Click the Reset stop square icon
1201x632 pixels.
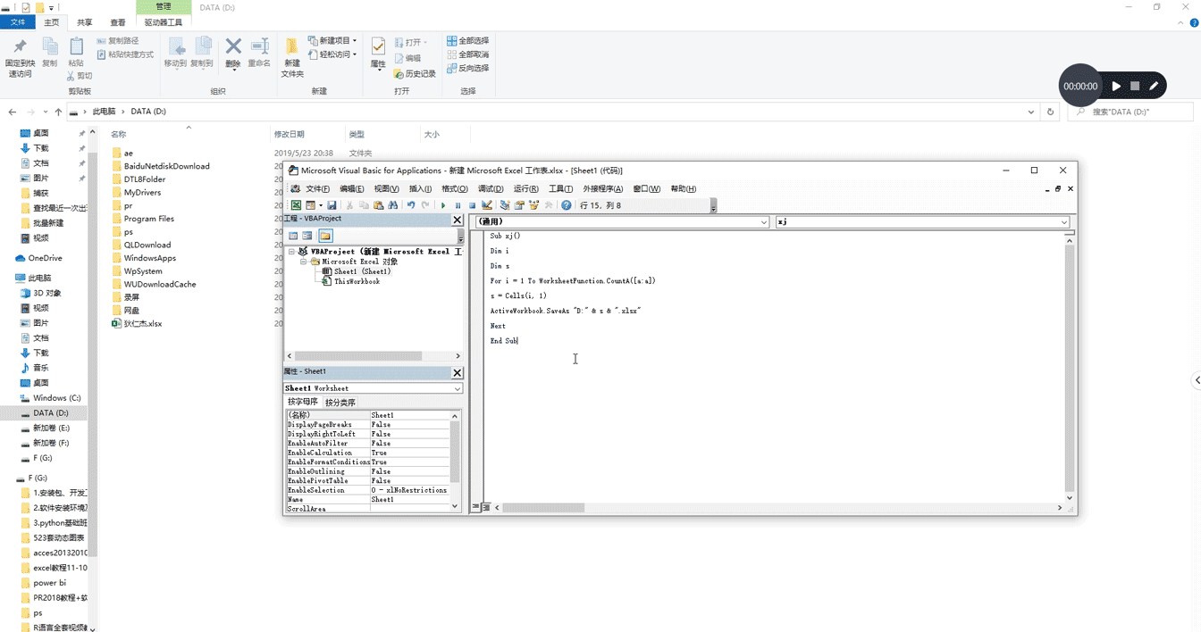pyautogui.click(x=472, y=205)
